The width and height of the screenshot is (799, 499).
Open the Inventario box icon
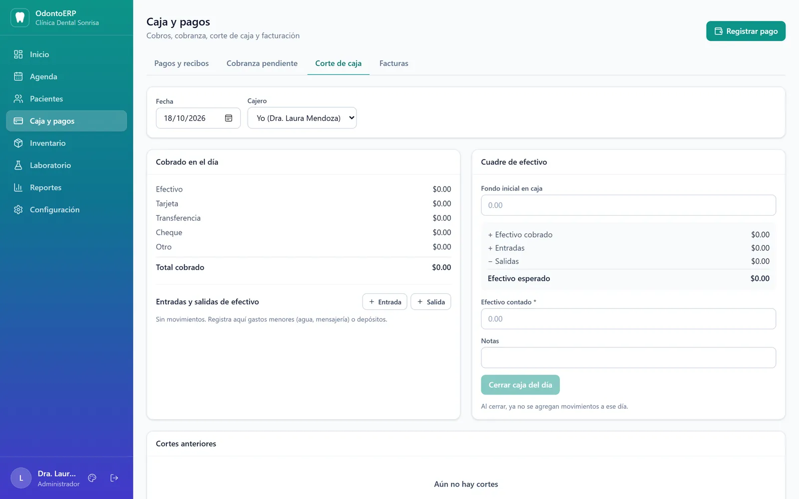click(x=18, y=143)
